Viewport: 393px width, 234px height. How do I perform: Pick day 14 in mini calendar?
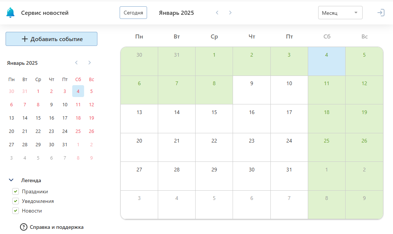(25, 118)
